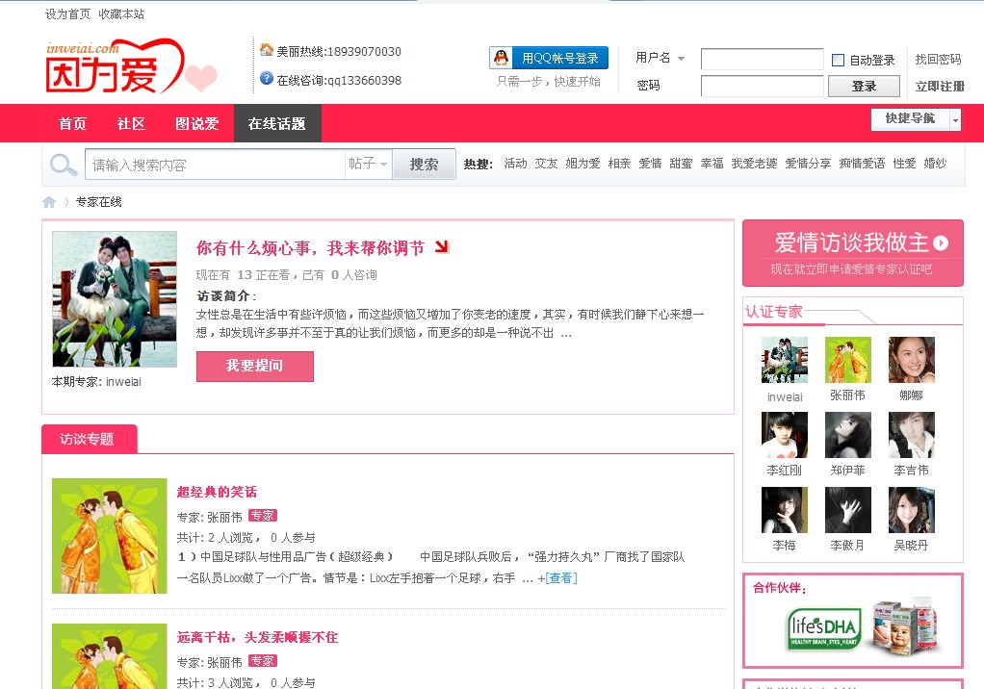The height and width of the screenshot is (689, 984).
Task: Open expert 李傲月's avatar
Action: pyautogui.click(x=848, y=510)
